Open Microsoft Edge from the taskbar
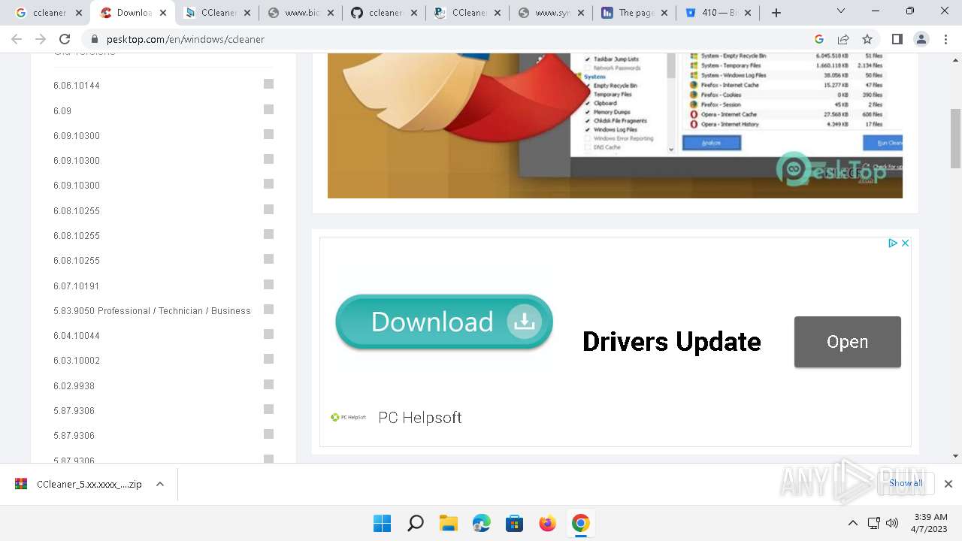This screenshot has height=541, width=962. [482, 523]
